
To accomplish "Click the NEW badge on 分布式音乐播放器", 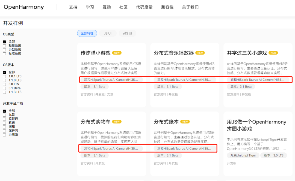I will point(200,53).
